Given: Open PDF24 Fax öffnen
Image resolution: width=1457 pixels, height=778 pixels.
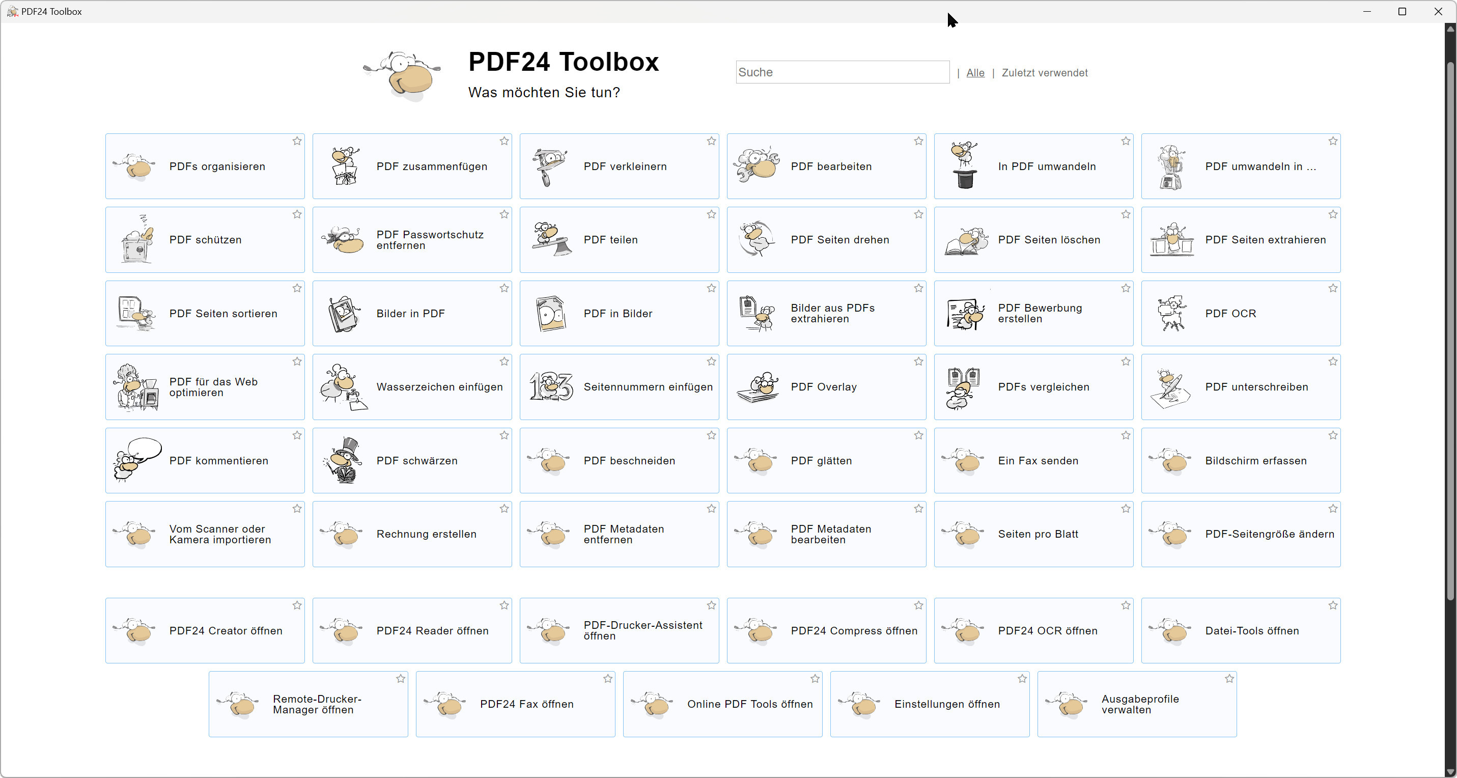Looking at the screenshot, I should [x=515, y=704].
